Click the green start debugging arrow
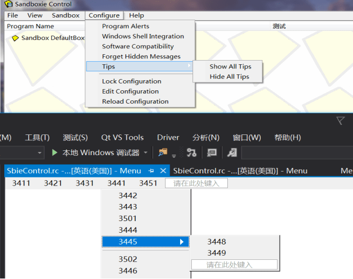 pyautogui.click(x=55, y=153)
